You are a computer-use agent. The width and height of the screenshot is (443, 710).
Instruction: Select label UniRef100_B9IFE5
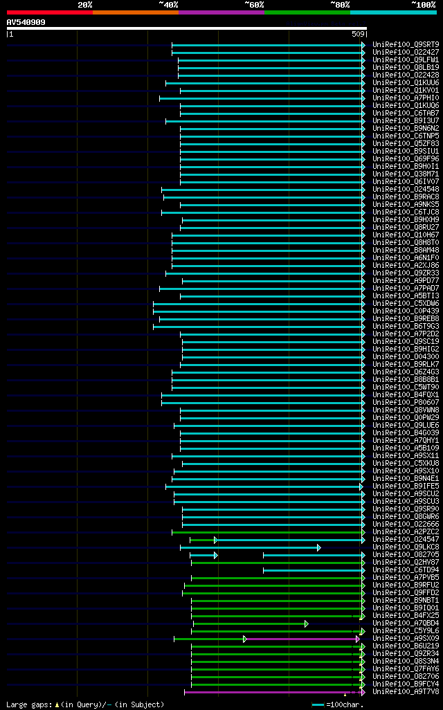[406, 486]
